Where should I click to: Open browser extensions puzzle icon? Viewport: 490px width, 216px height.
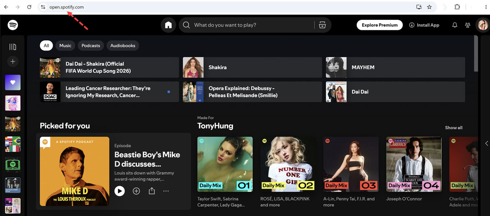[x=457, y=7]
